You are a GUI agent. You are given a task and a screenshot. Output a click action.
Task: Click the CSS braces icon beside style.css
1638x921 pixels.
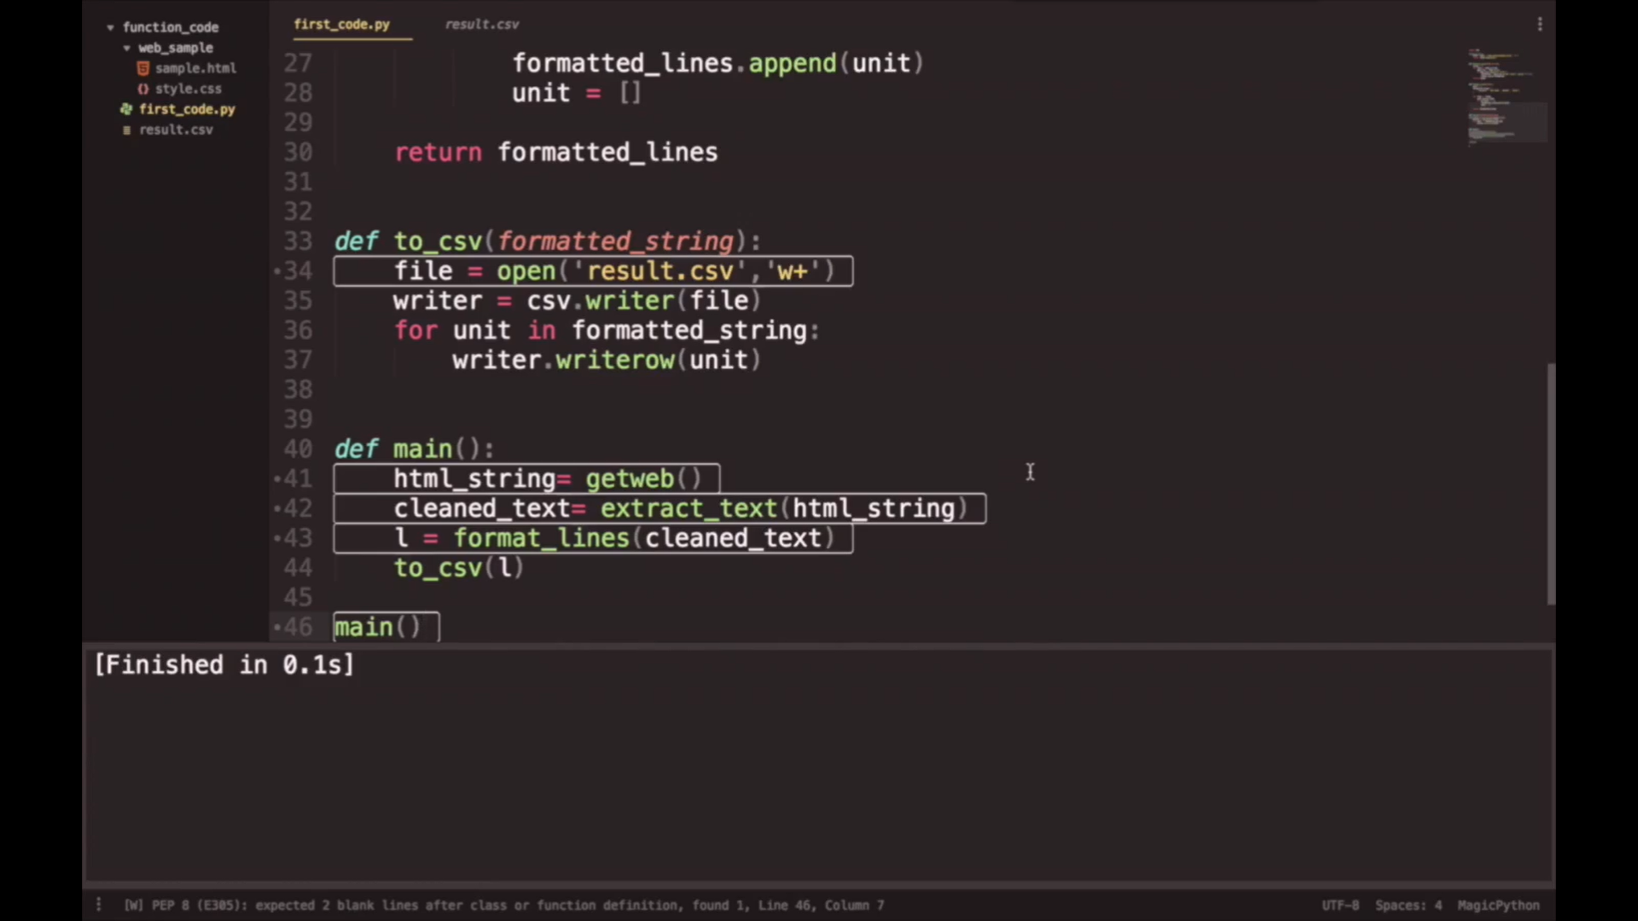142,89
